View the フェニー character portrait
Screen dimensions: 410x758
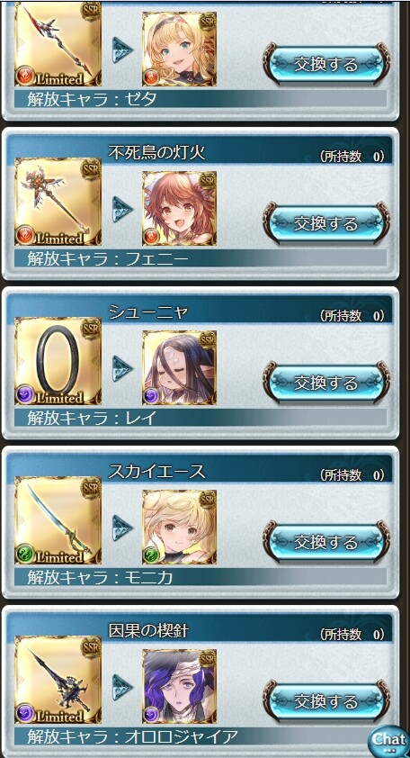(x=179, y=208)
